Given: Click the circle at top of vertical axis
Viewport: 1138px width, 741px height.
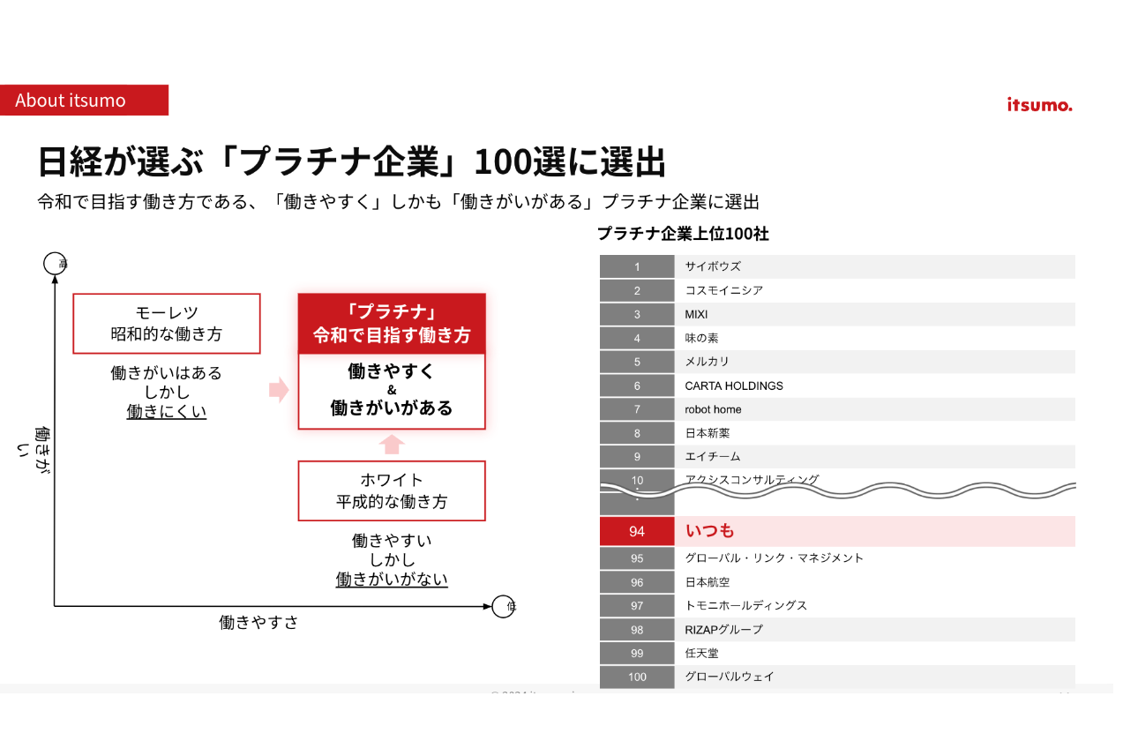Looking at the screenshot, I should [55, 263].
